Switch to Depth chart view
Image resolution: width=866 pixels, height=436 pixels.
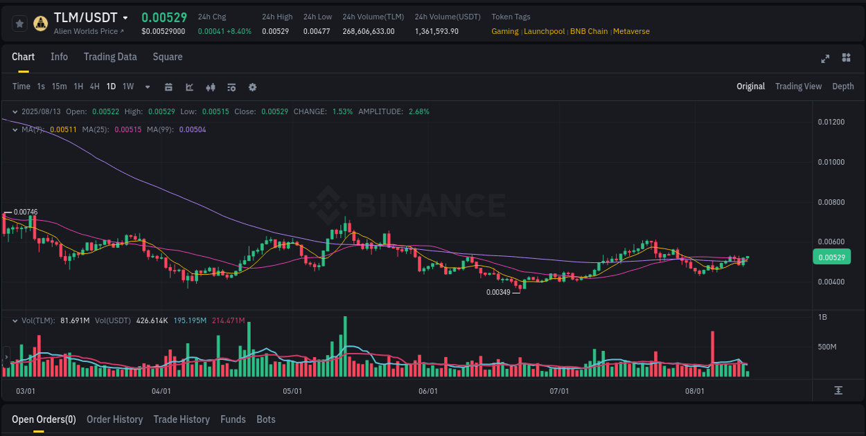pyautogui.click(x=842, y=87)
